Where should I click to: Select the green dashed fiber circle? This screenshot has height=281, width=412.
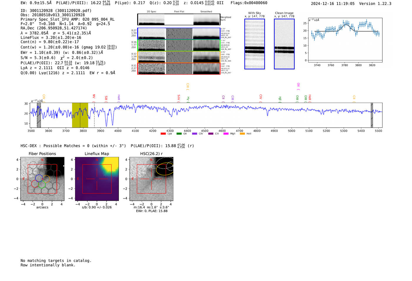(42, 185)
